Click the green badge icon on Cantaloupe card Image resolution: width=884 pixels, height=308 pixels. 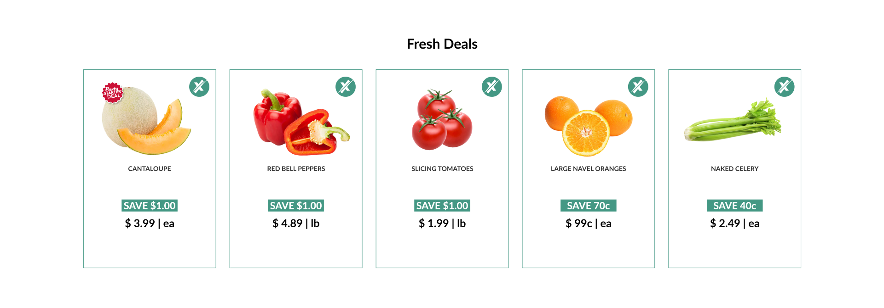click(x=199, y=87)
